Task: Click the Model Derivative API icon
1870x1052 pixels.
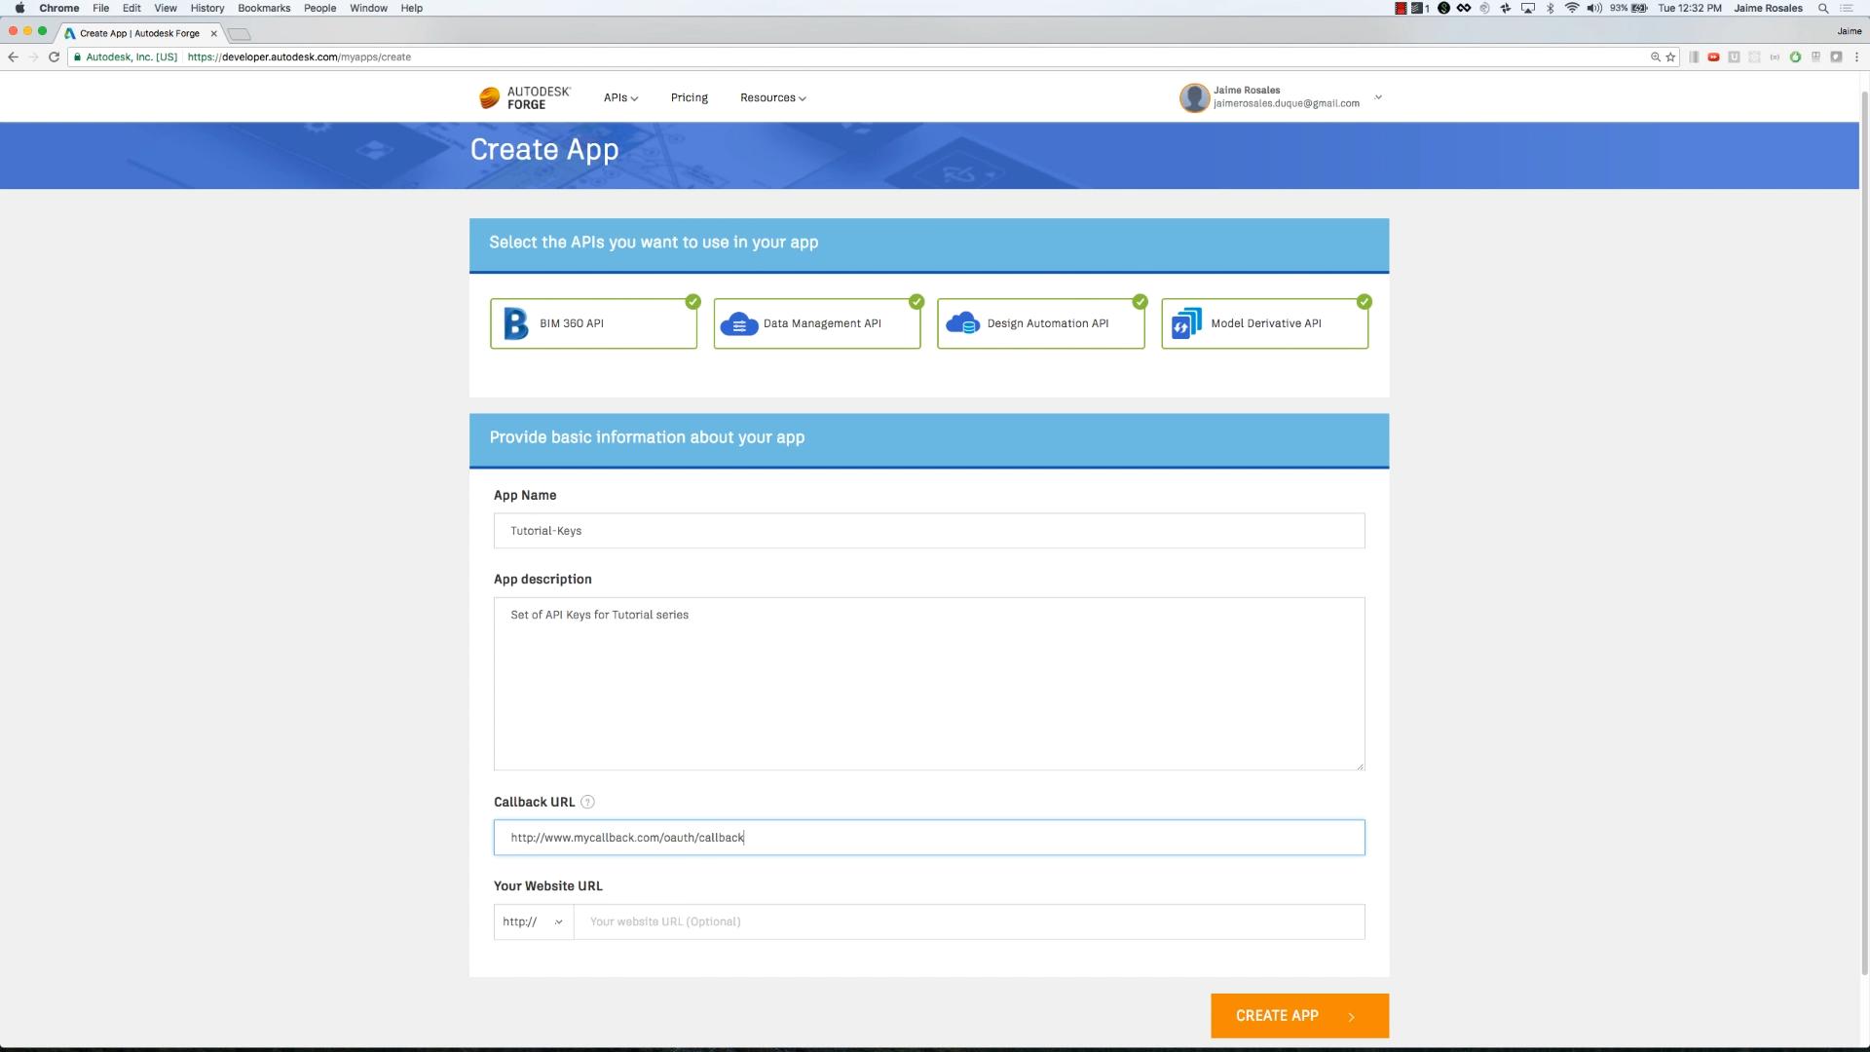Action: pyautogui.click(x=1186, y=323)
